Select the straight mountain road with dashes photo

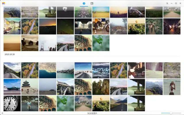[118, 103]
